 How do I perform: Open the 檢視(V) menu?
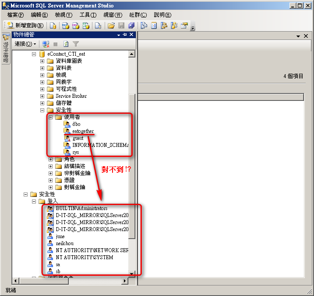[x=64, y=15]
